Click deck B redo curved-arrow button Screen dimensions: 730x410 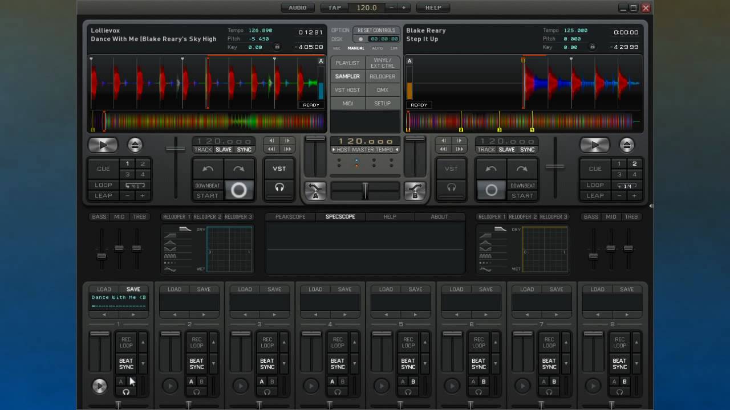pyautogui.click(x=522, y=169)
